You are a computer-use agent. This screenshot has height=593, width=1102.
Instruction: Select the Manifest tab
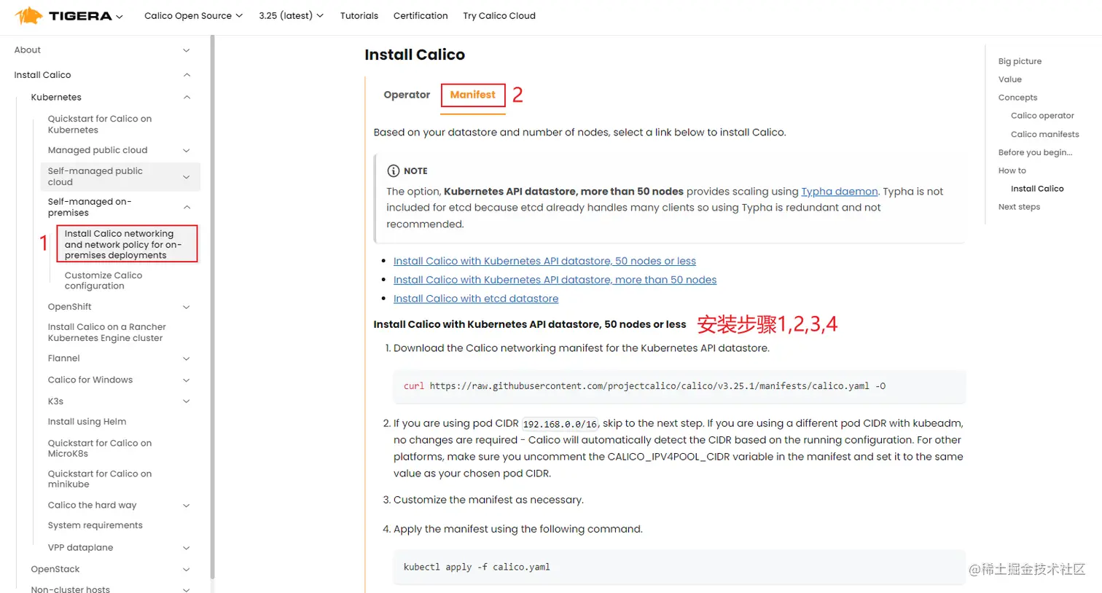(x=473, y=95)
